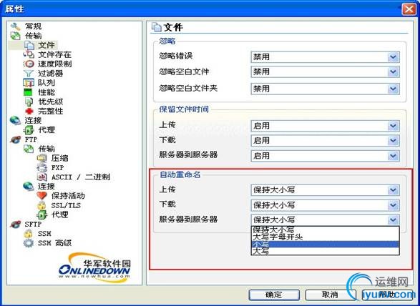Click the globe icon beside FTP 连接

(x=29, y=187)
